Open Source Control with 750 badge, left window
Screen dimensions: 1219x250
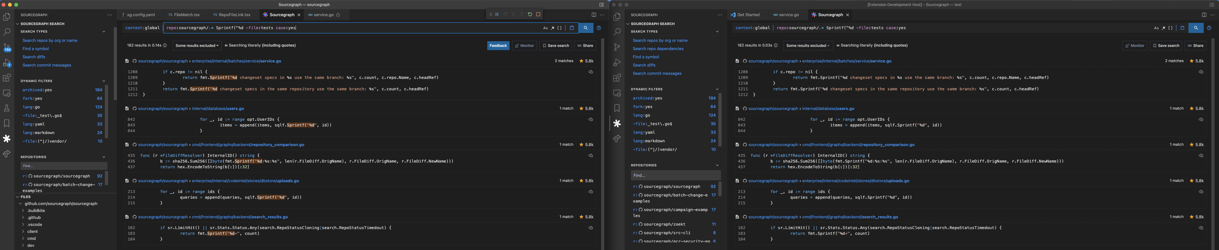tap(7, 48)
